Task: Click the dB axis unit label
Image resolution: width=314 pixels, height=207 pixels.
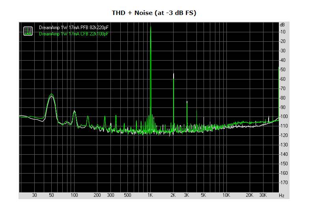Action: (x=282, y=25)
